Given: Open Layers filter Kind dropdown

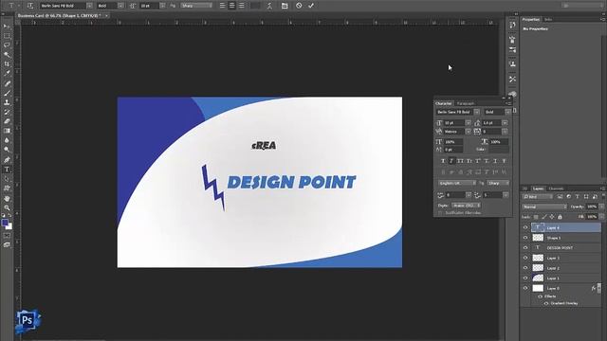Looking at the screenshot, I should 538,197.
